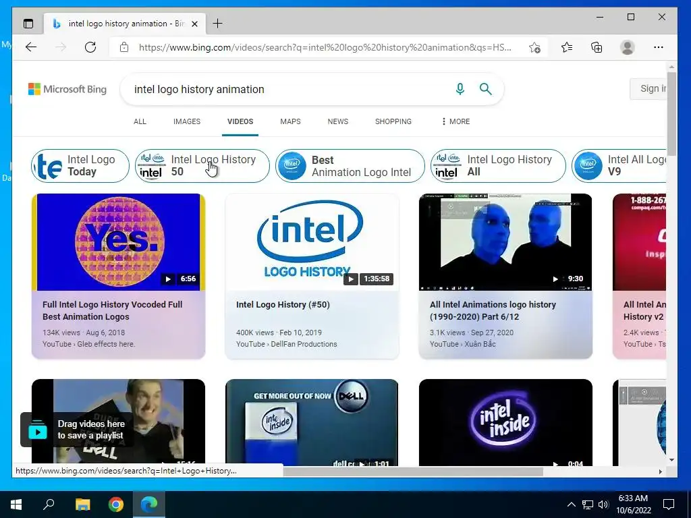This screenshot has height=518, width=691.
Task: Expand the MORE dropdown menu
Action: click(x=455, y=121)
